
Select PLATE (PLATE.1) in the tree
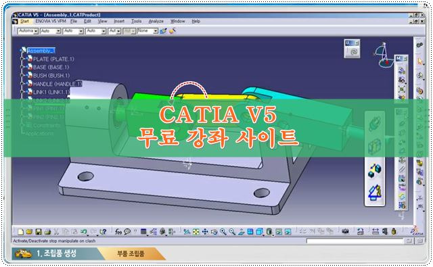(x=53, y=59)
